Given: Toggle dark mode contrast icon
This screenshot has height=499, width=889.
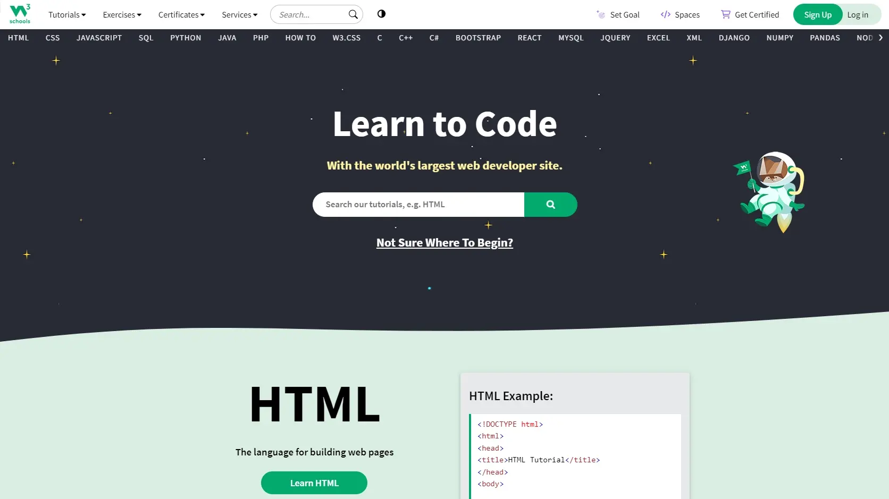Looking at the screenshot, I should (x=381, y=14).
